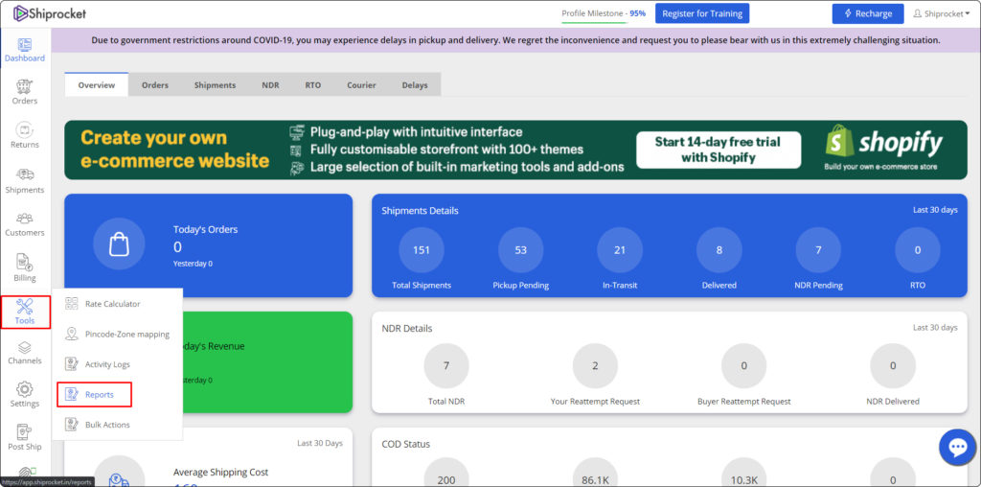The image size is (981, 487).
Task: Click the 7 NDR Pending circle
Action: [818, 250]
